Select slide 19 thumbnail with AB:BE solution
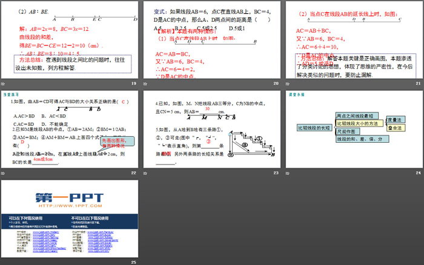424x265 pixels. pos(69,39)
